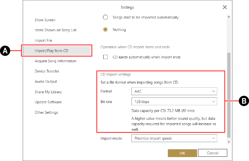249x161 pixels.
Task: Select Import File in the sidebar
Action: point(43,40)
